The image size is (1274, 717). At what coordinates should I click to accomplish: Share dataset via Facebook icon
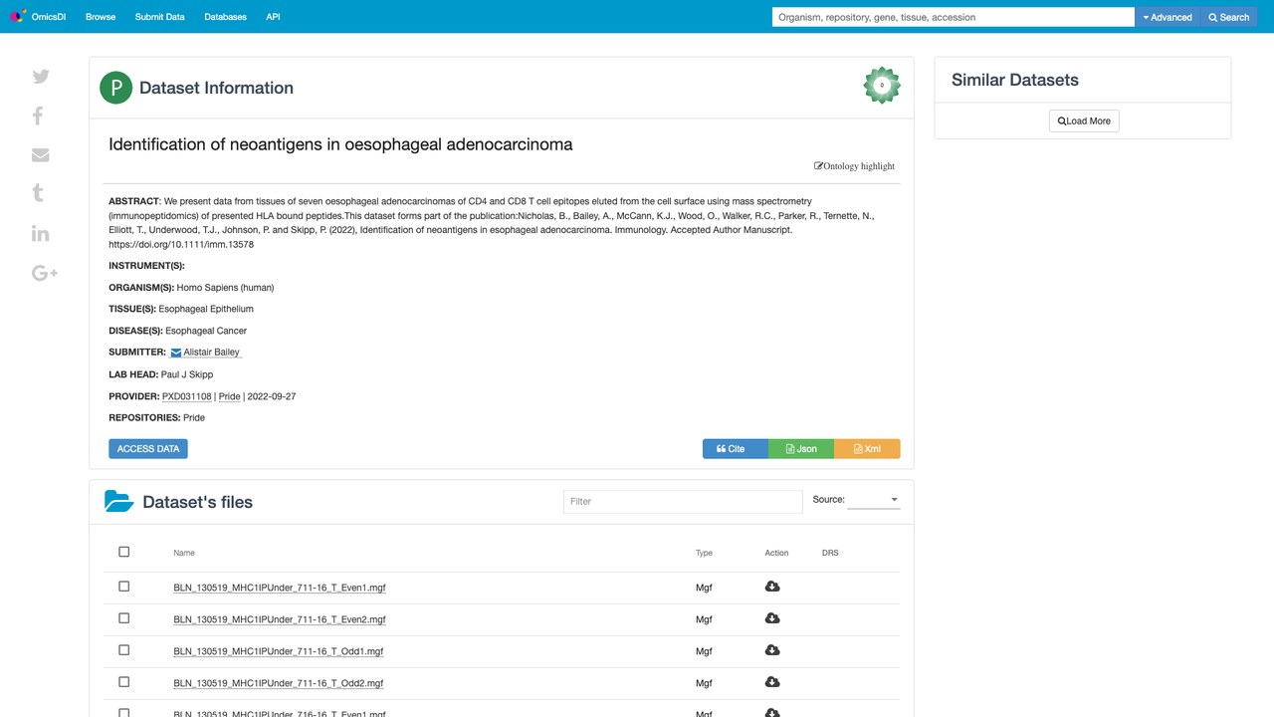click(38, 116)
